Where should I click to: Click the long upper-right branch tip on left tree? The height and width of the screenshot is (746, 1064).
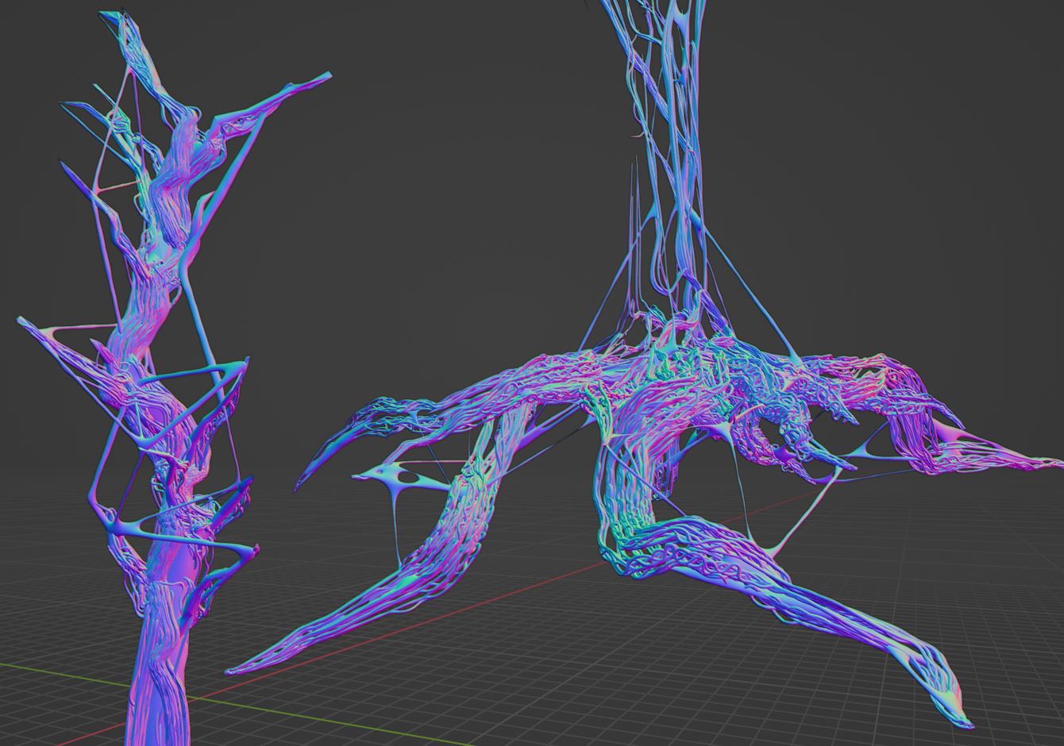[x=324, y=77]
